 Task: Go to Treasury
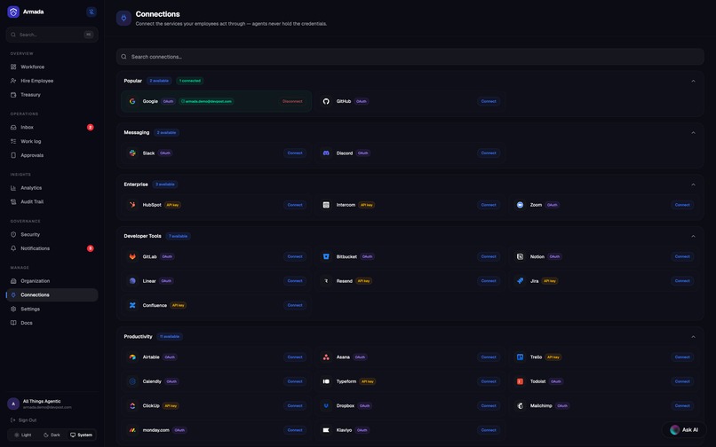(52, 95)
